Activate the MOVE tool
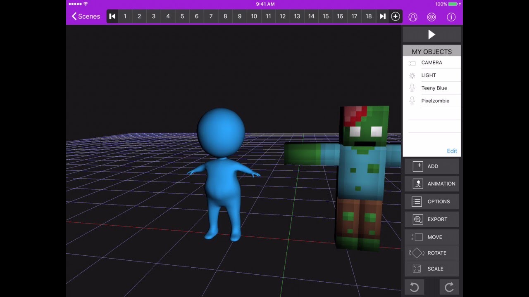This screenshot has width=529, height=297. [x=432, y=237]
